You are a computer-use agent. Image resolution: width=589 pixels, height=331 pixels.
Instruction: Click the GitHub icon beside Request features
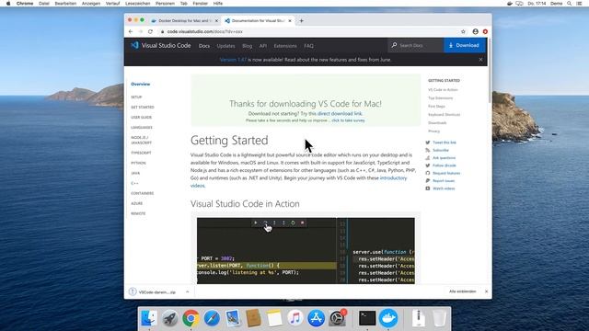(x=427, y=173)
